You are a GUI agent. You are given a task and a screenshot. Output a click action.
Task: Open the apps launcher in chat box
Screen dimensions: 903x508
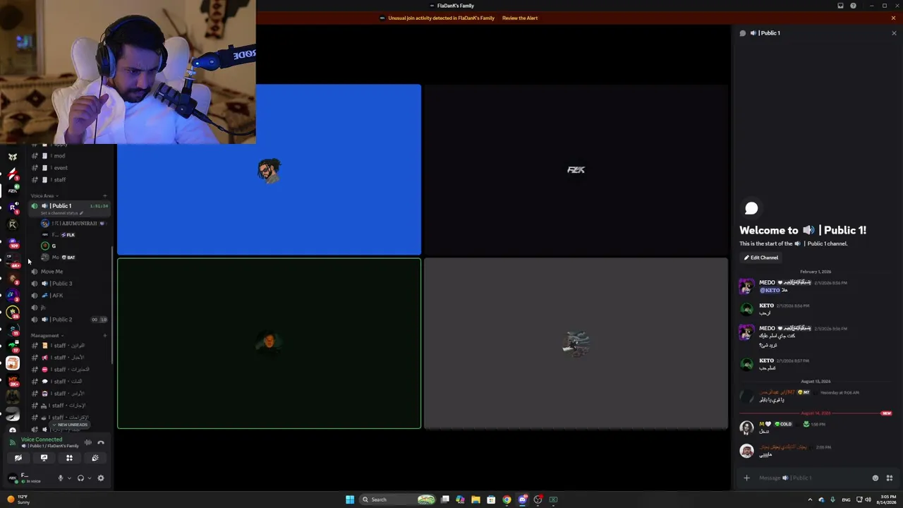[x=890, y=478]
